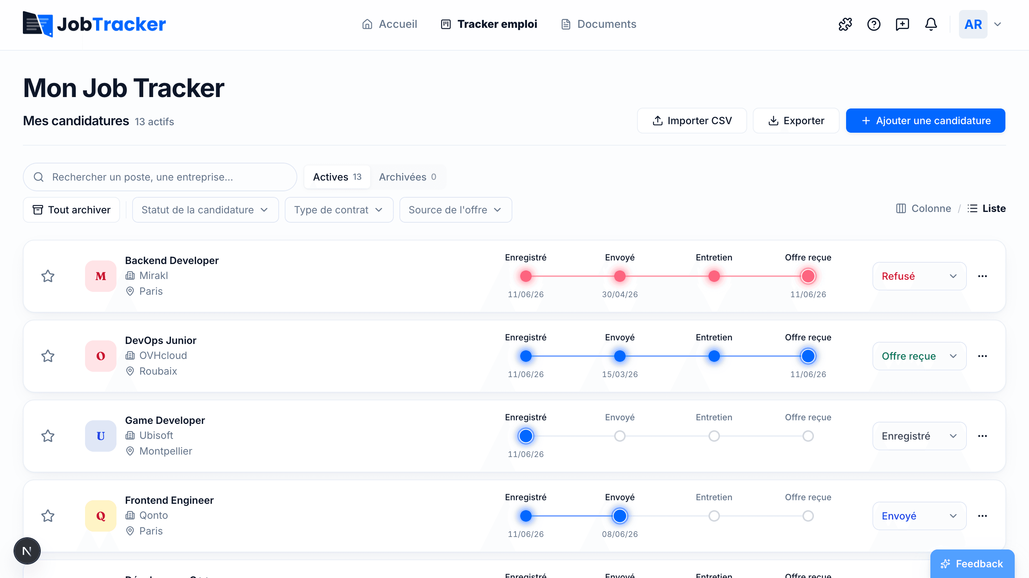This screenshot has height=578, width=1029.
Task: Switch to Archivées tab
Action: pyautogui.click(x=407, y=177)
